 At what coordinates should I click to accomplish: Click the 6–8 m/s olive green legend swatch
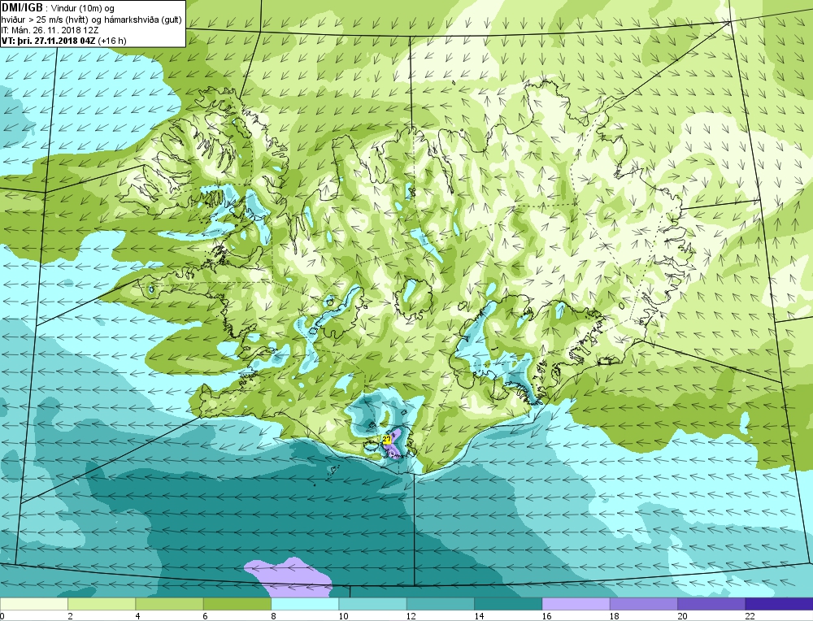click(237, 604)
